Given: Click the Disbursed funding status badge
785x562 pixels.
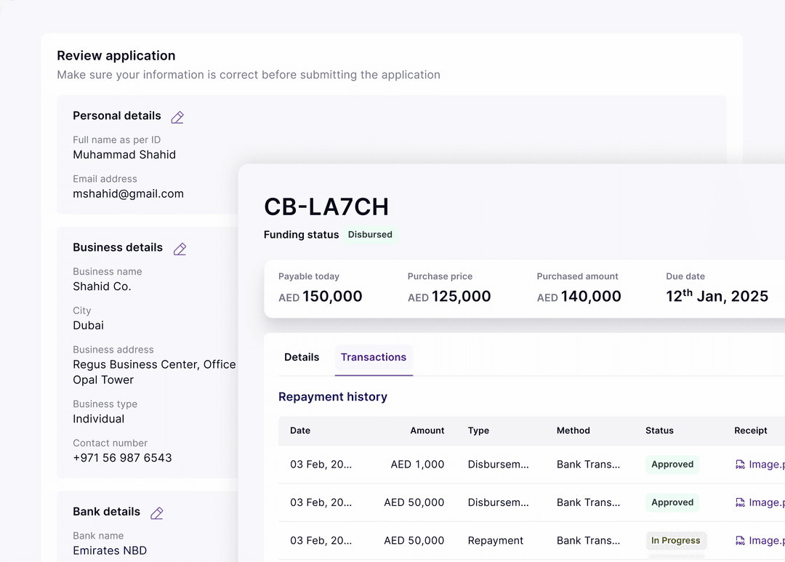Looking at the screenshot, I should 370,235.
